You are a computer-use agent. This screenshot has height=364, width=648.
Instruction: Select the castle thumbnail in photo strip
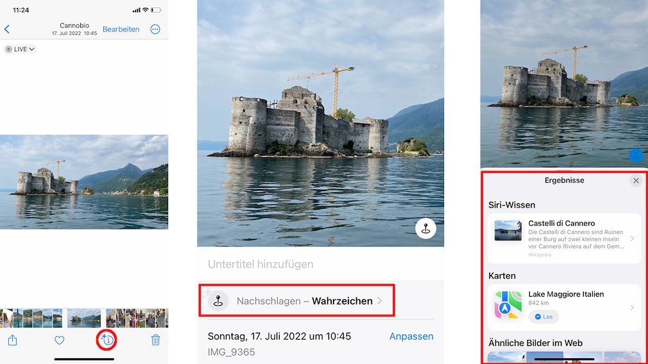(x=84, y=318)
